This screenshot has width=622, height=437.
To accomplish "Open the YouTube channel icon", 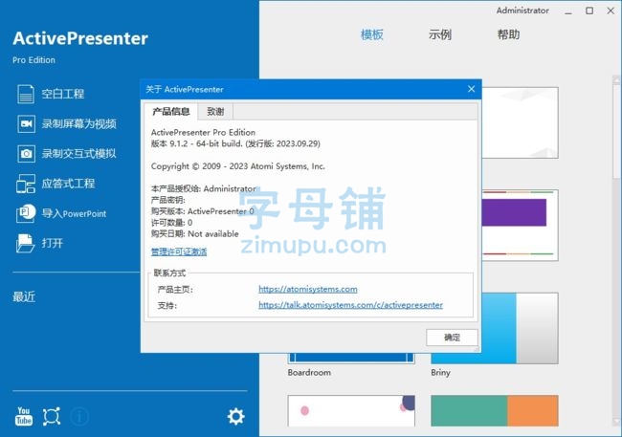I will point(24,416).
